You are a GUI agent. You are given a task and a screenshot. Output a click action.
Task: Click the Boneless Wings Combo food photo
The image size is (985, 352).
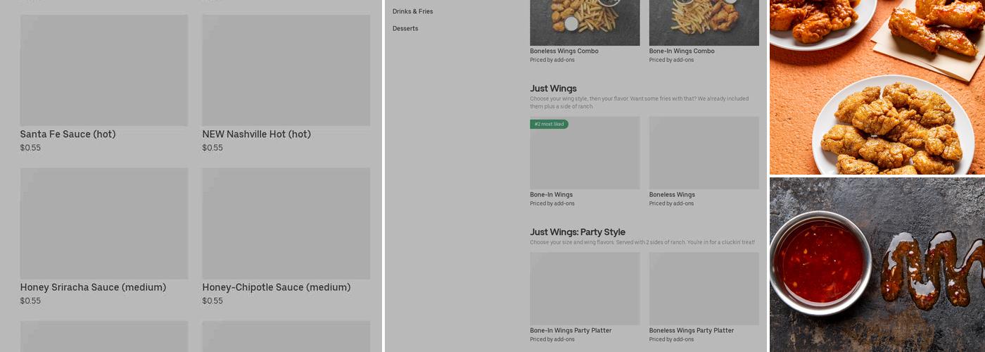coord(585,22)
